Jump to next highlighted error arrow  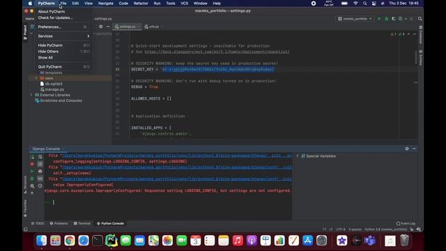tap(415, 34)
